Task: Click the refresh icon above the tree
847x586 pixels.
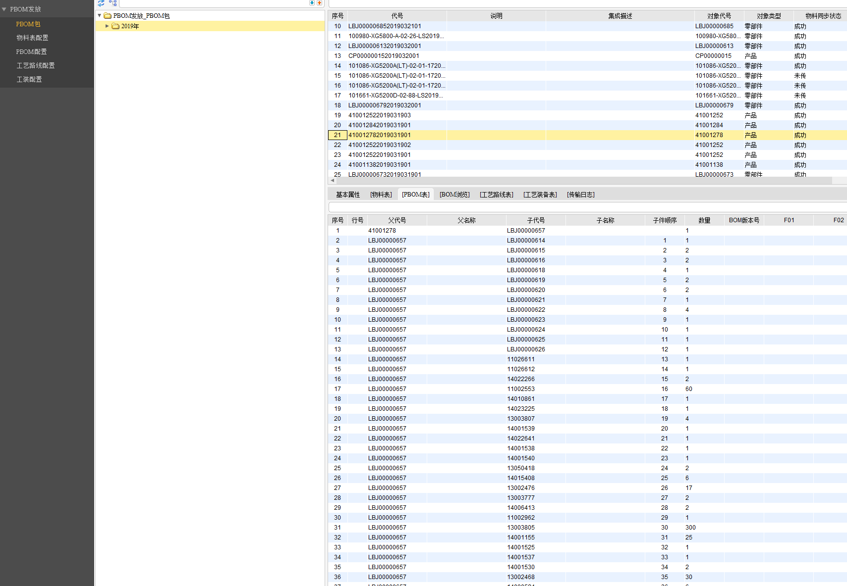Action: (101, 3)
